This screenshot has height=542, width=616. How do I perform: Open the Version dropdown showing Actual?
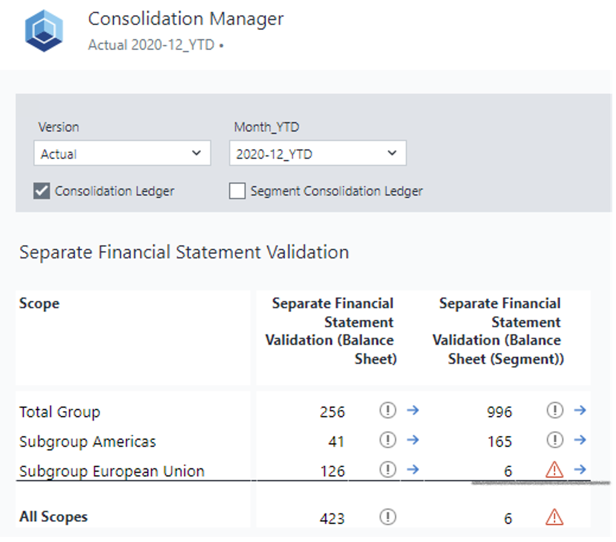[122, 153]
